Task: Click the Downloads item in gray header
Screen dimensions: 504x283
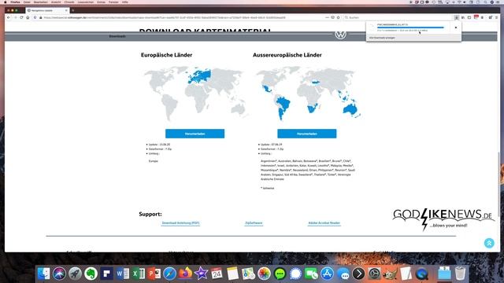Action: coord(117,36)
